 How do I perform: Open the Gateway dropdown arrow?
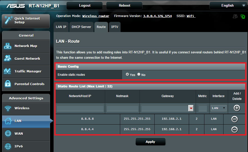[x=191, y=108]
